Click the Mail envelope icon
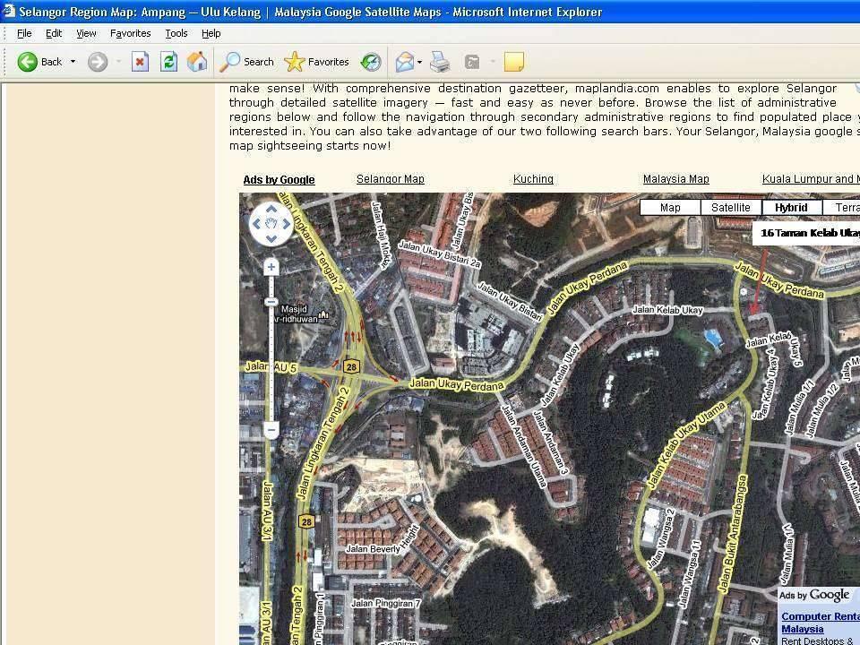This screenshot has height=645, width=860. [405, 62]
